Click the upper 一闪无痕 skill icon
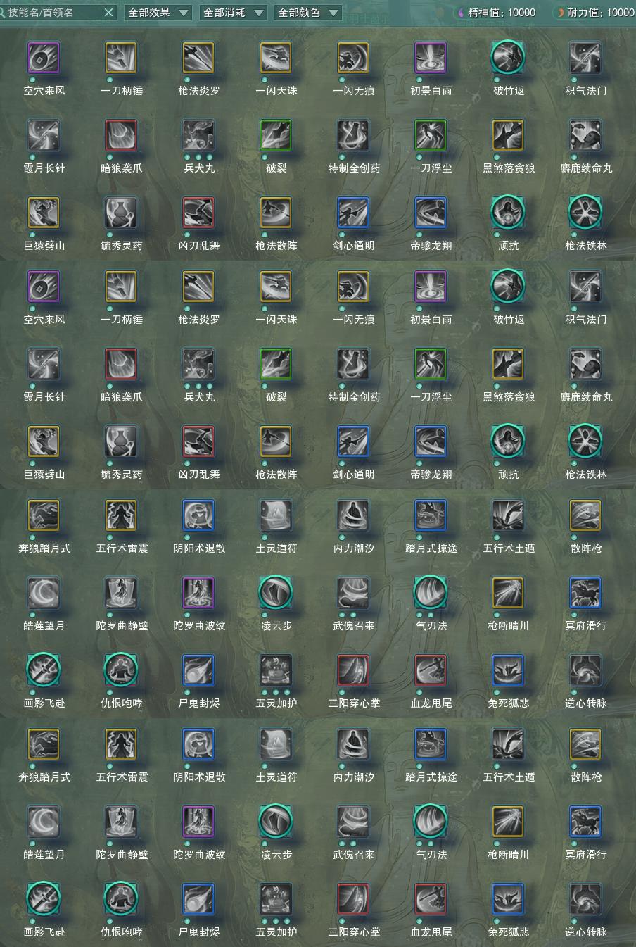Viewport: 636px width, 947px height. pyautogui.click(x=353, y=58)
